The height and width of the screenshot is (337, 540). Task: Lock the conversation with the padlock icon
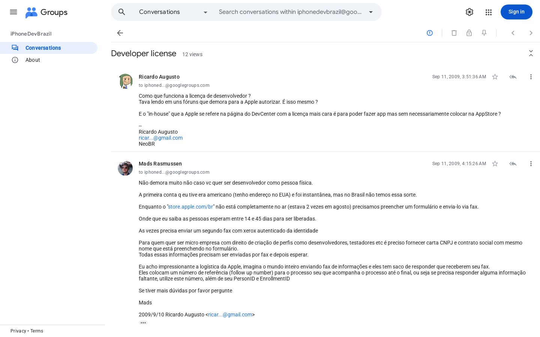coord(469,33)
